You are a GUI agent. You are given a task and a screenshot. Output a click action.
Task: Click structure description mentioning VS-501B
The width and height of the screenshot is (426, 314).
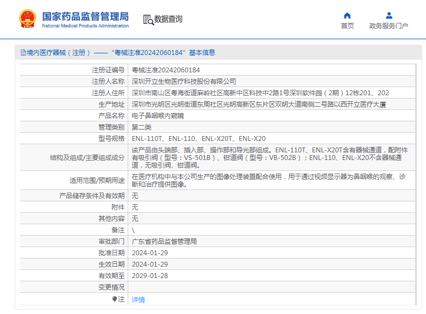point(270,158)
